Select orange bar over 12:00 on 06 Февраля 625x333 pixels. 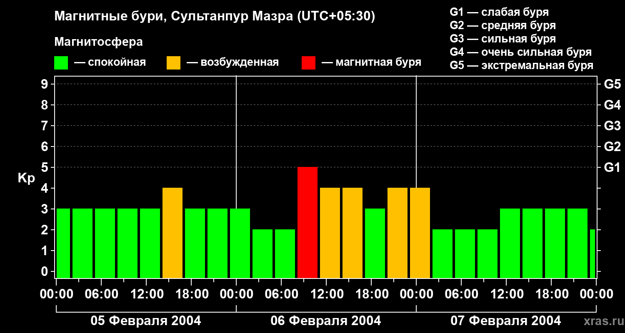[x=330, y=233]
